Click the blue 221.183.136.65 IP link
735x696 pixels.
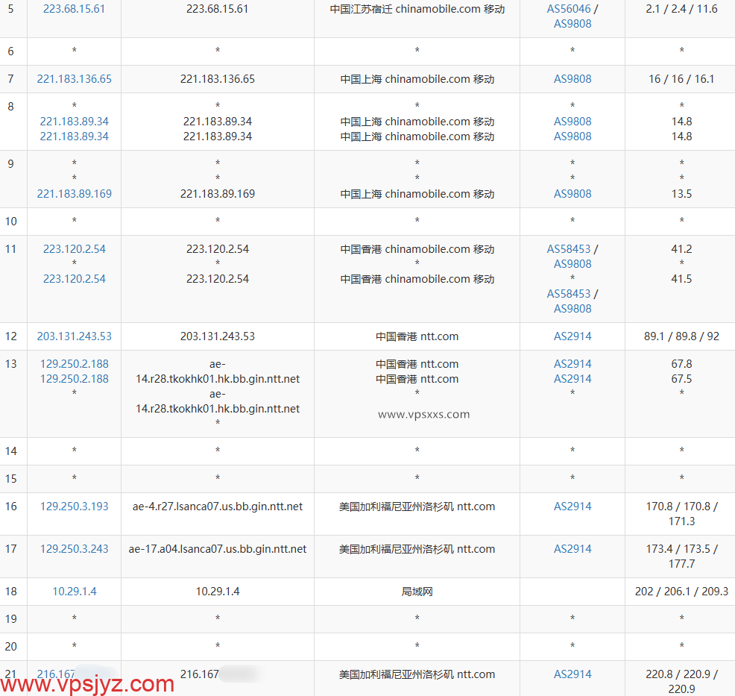74,79
